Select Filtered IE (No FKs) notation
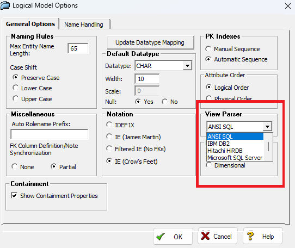295x248 pixels. [109, 148]
